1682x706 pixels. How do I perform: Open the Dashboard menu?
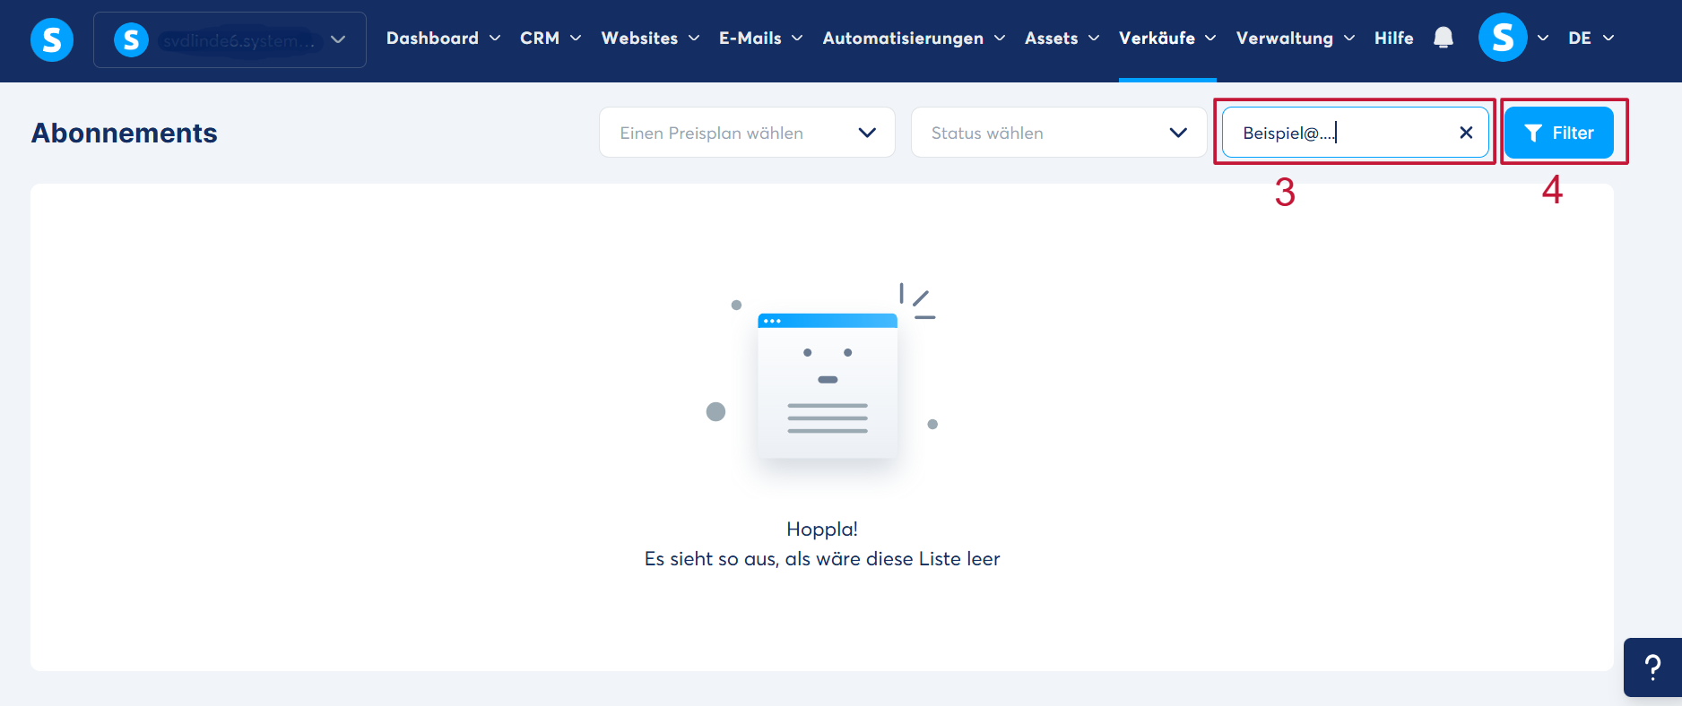443,39
